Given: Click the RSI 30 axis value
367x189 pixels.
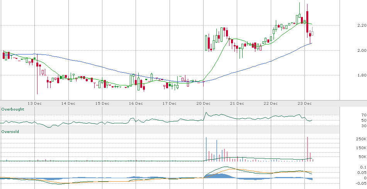Looking at the screenshot, I should pos(364,126).
